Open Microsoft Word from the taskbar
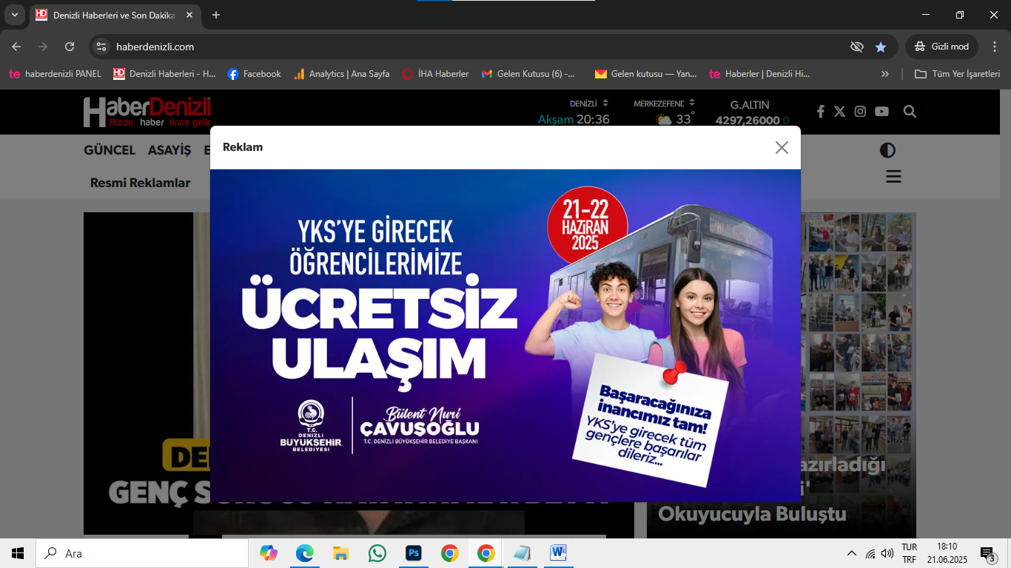 pos(558,553)
